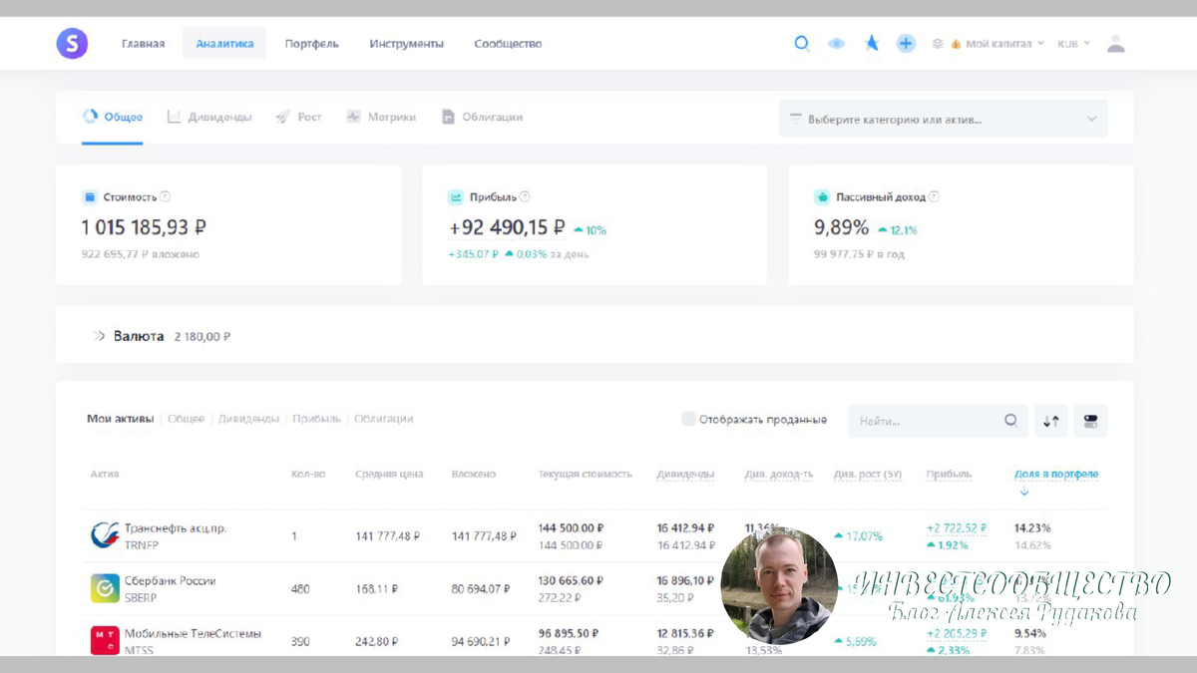Click the magnifier icon in Найти field

click(x=1010, y=421)
